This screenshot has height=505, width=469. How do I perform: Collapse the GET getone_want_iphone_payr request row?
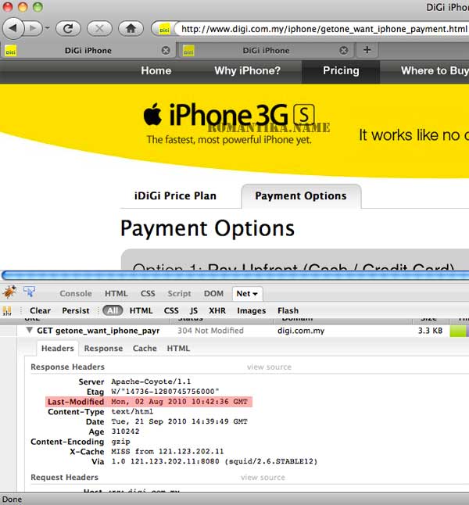tap(30, 330)
